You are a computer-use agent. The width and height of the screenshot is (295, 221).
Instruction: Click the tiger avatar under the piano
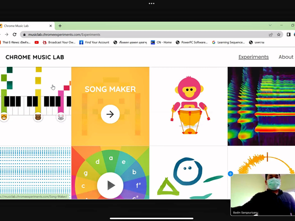pos(4,117)
